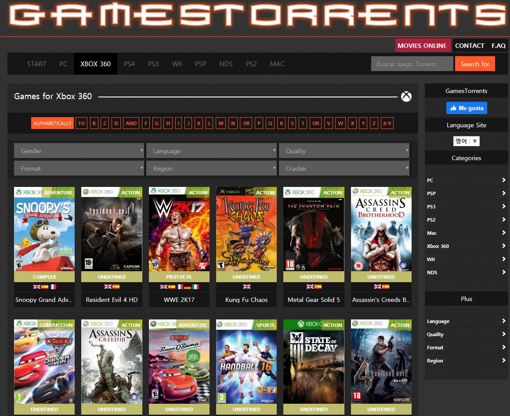Expand the PS3 category in sidebar

(467, 206)
